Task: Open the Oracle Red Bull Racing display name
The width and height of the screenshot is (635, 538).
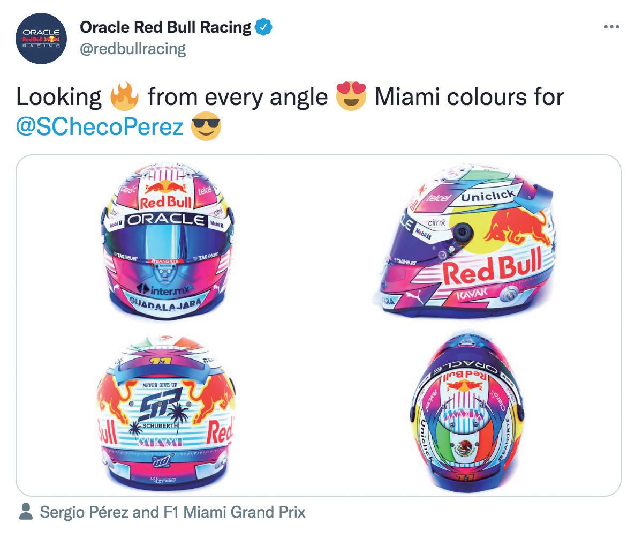Action: (x=165, y=27)
